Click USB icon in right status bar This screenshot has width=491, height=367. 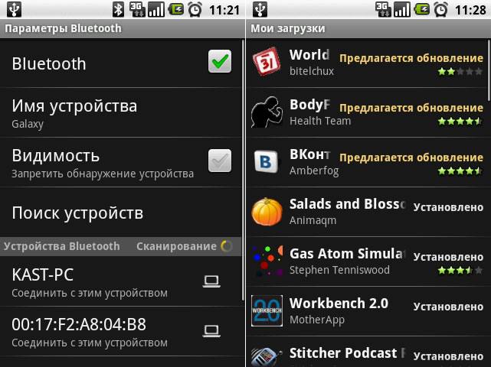pos(260,9)
